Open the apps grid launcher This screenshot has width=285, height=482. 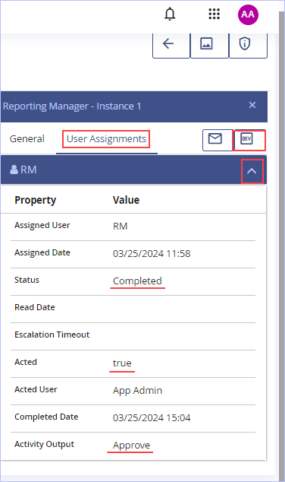coord(214,14)
